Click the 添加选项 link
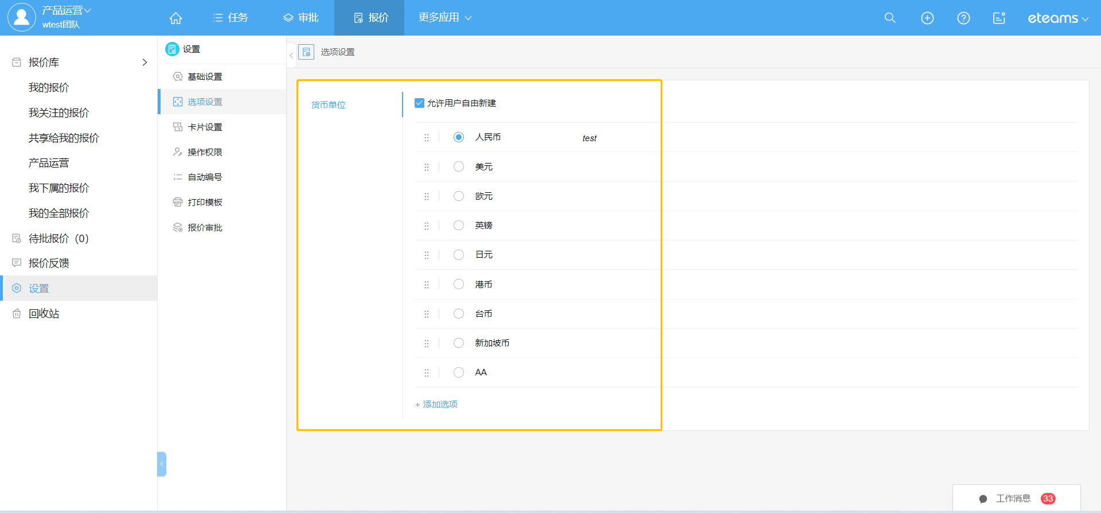 (436, 405)
